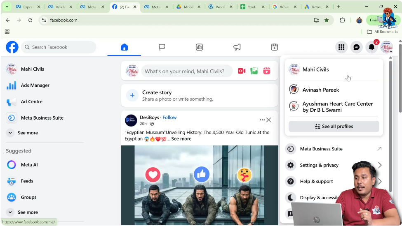Screen dimensions: 402x226
Task: Click the install app icon in address bar
Action: (316, 20)
